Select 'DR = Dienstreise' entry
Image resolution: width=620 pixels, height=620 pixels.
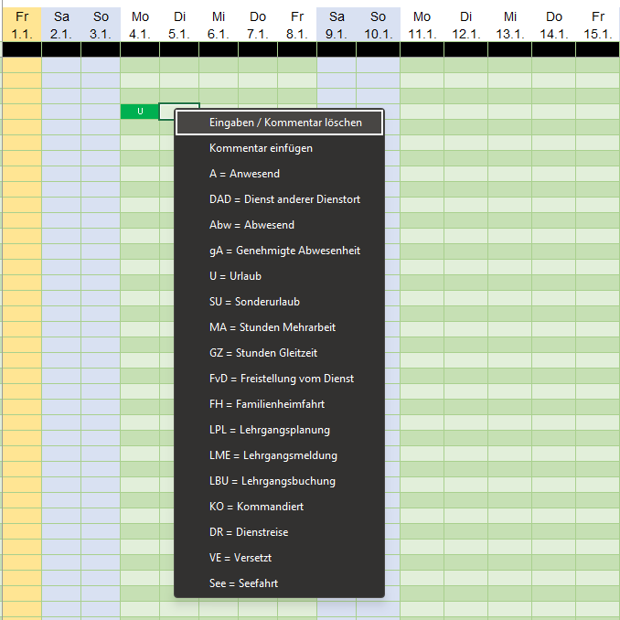click(279, 532)
